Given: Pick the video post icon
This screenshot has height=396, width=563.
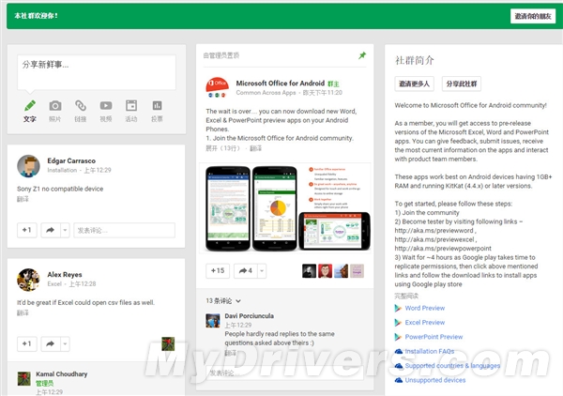Looking at the screenshot, I should click(x=106, y=105).
